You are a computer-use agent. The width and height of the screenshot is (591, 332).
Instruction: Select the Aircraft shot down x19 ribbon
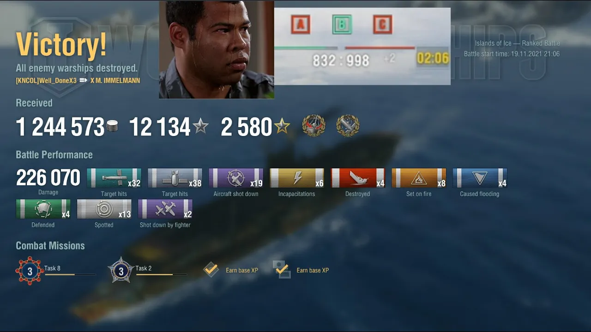tap(236, 178)
